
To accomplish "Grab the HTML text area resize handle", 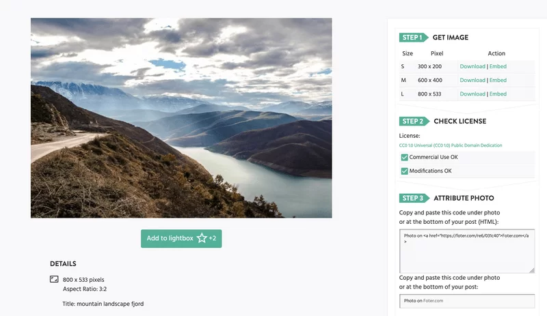I will click(532, 270).
